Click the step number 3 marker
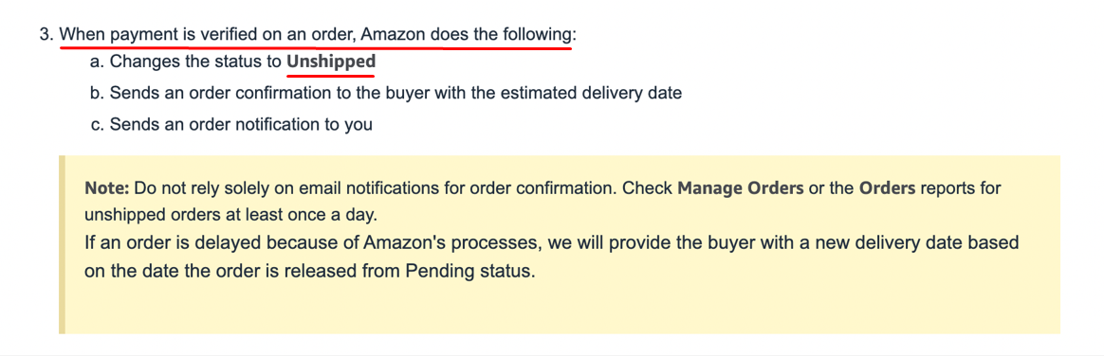 (46, 34)
